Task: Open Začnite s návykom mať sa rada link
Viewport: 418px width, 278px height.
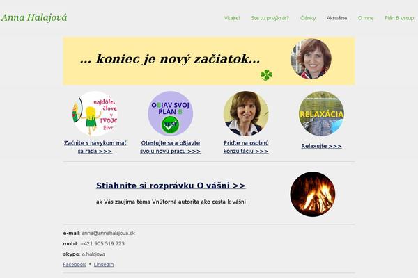Action: pos(95,147)
